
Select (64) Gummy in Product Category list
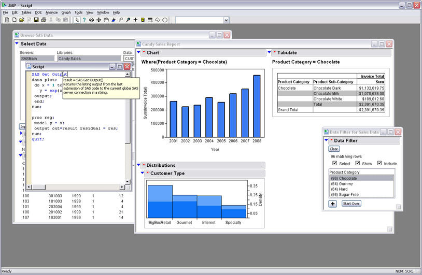361,184
